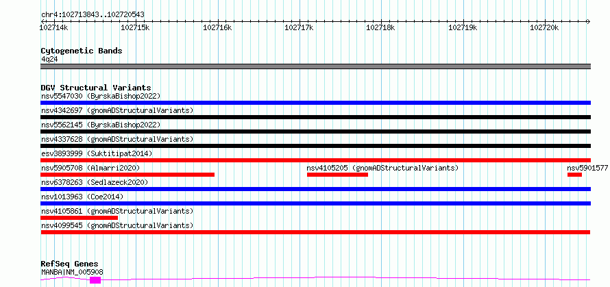The height and width of the screenshot is (287, 610).
Task: Click the blue bar for nsv6378263
Action: [316, 189]
